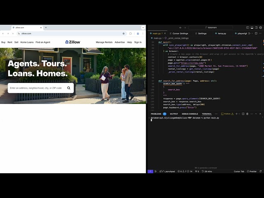This screenshot has height=198, width=264.
Task: Open editor more actions menu
Action: 260,33
